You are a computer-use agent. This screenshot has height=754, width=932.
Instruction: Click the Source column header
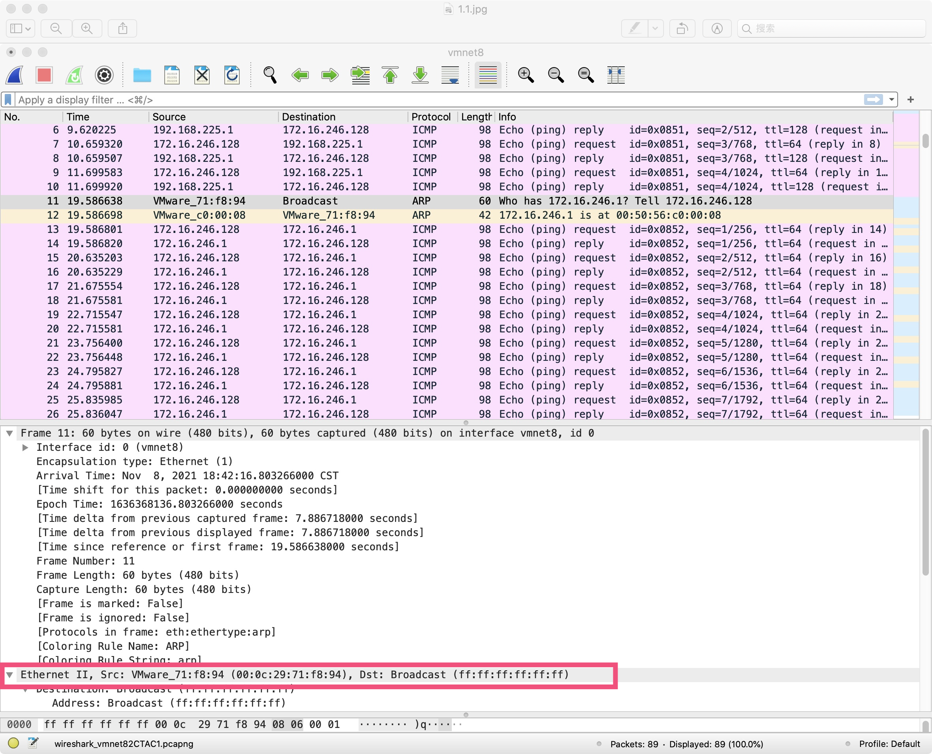coord(169,117)
